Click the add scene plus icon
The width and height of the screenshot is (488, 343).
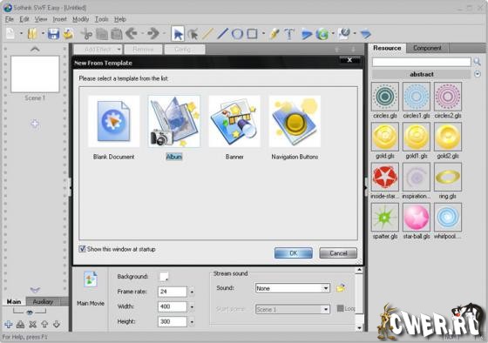point(35,124)
